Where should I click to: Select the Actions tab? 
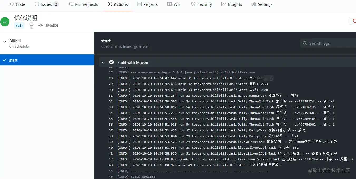point(118,4)
